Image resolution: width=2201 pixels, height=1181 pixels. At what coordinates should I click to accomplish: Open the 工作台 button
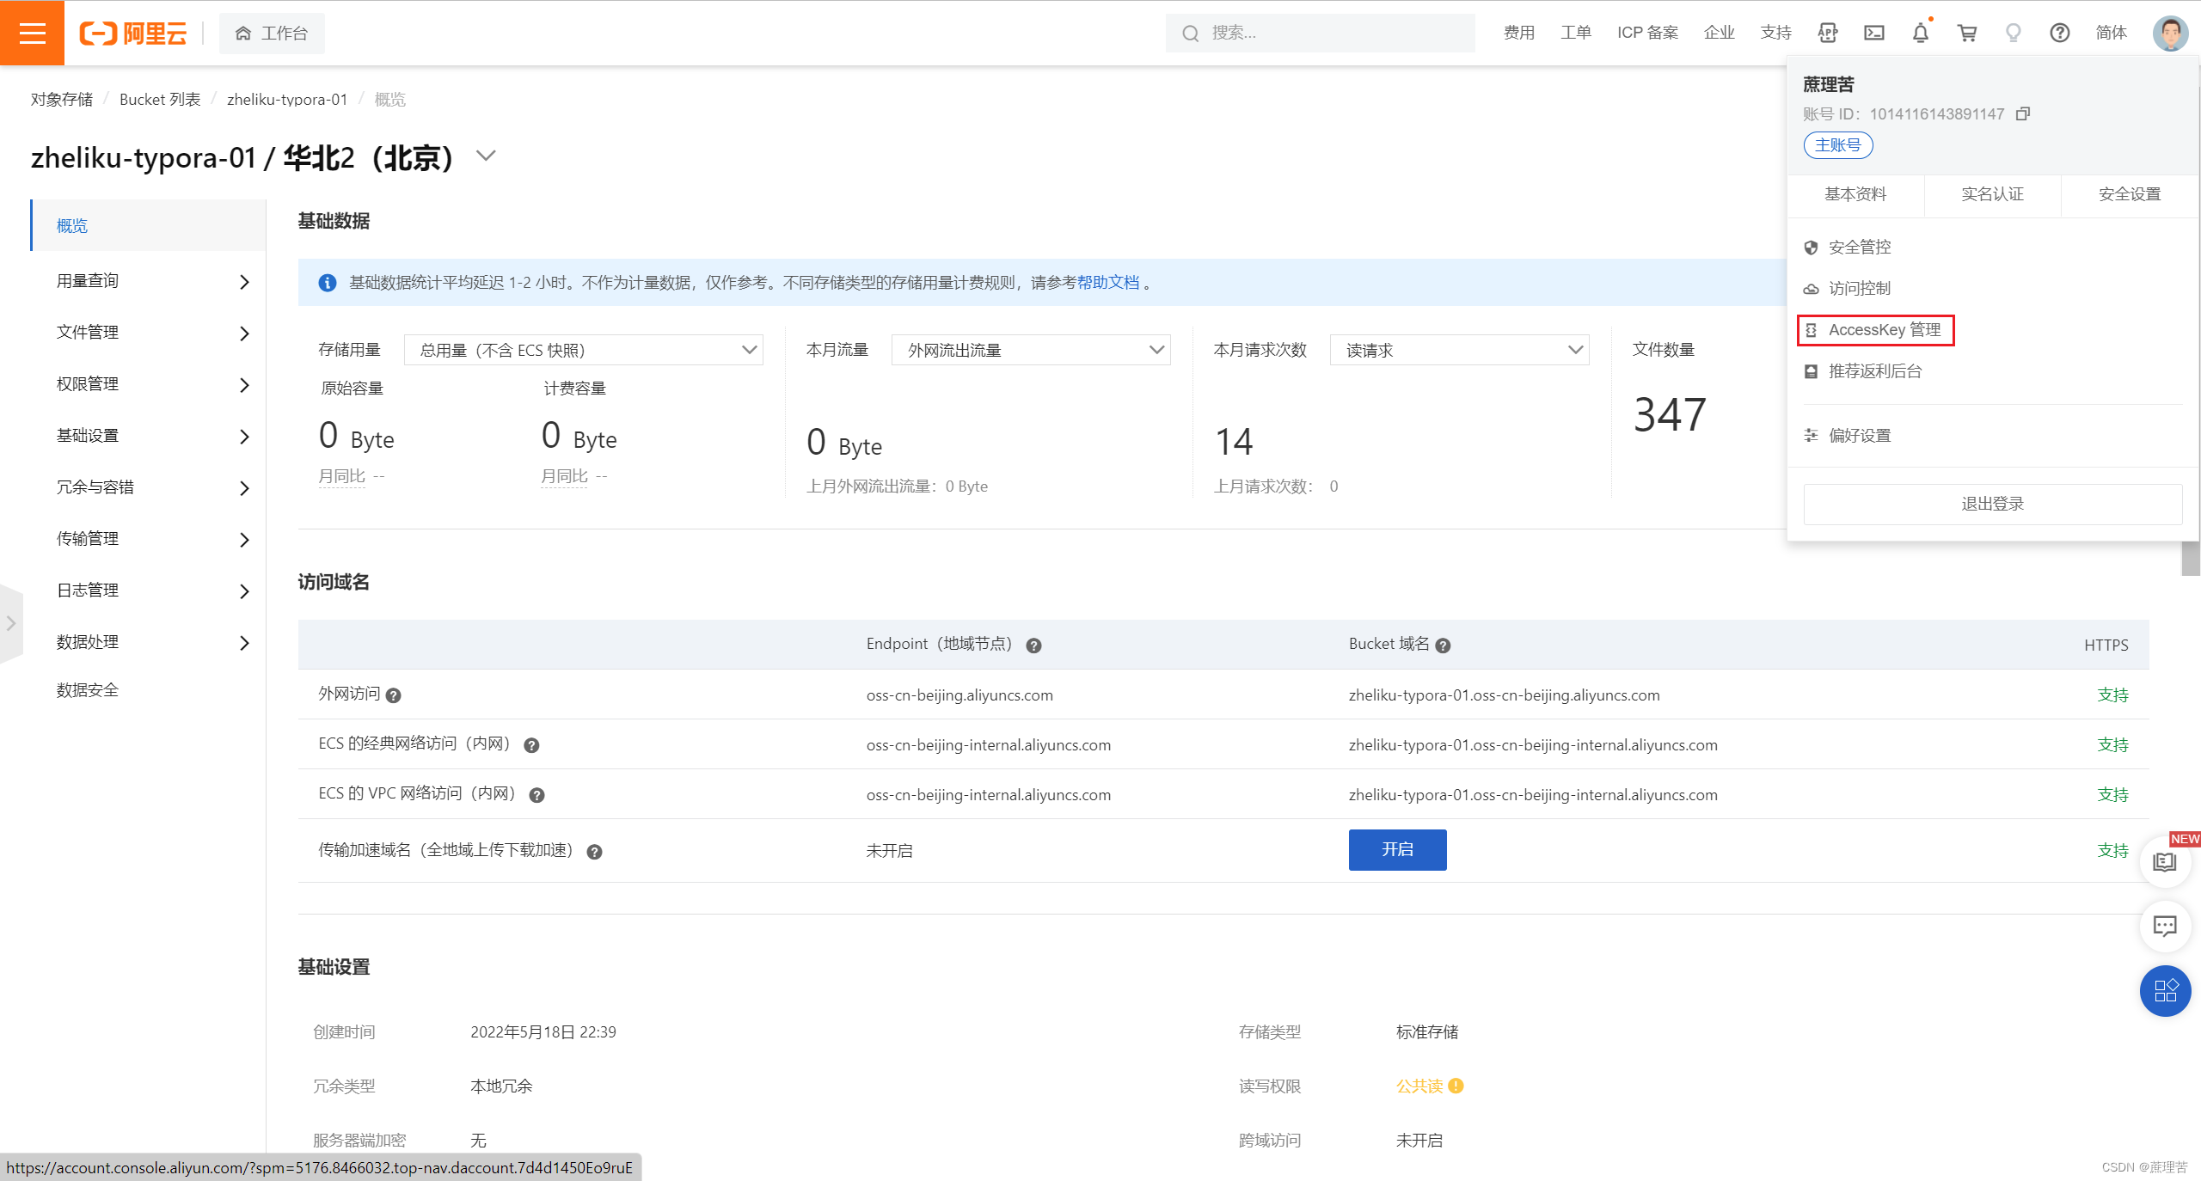tap(272, 34)
